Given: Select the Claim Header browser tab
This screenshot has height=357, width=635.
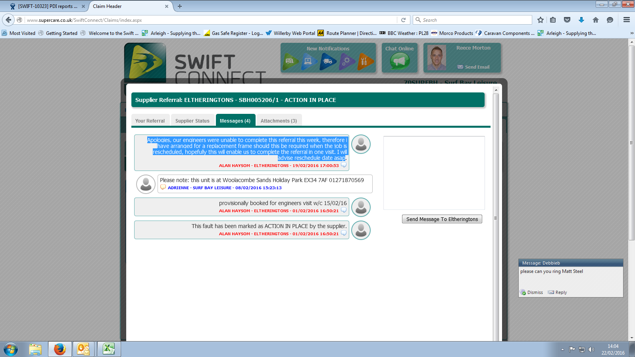Looking at the screenshot, I should click(127, 6).
